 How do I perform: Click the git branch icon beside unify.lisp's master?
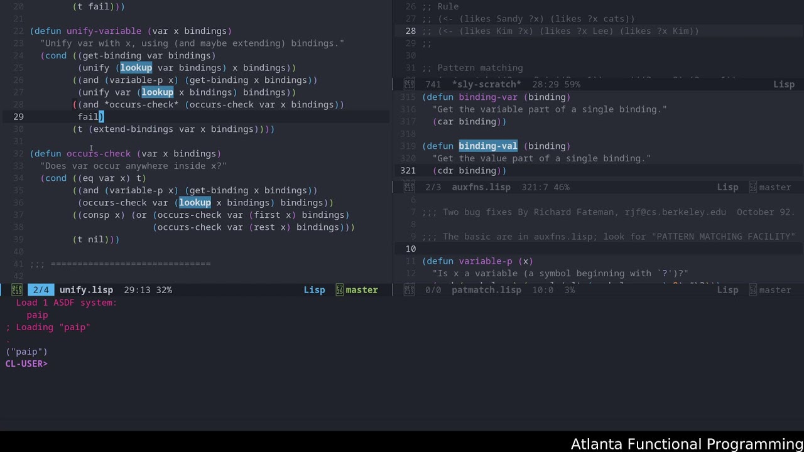point(340,290)
